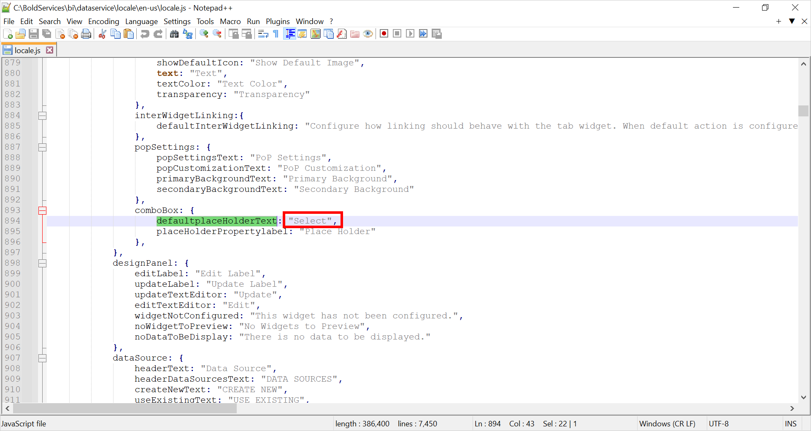811x431 pixels.
Task: Click the New file toolbar icon
Action: [8, 34]
